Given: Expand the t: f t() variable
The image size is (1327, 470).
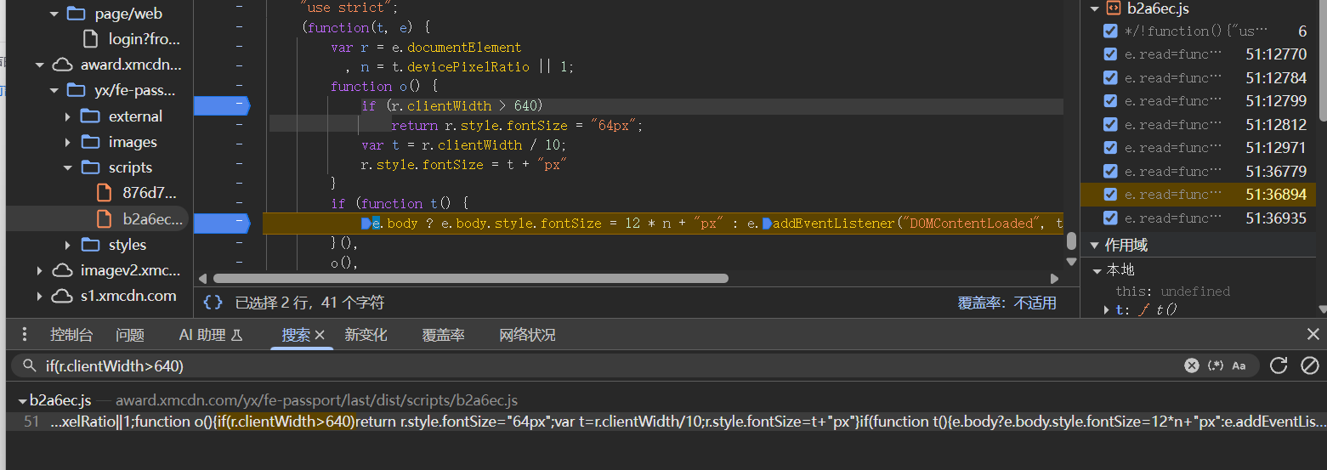Looking at the screenshot, I should 1106,310.
